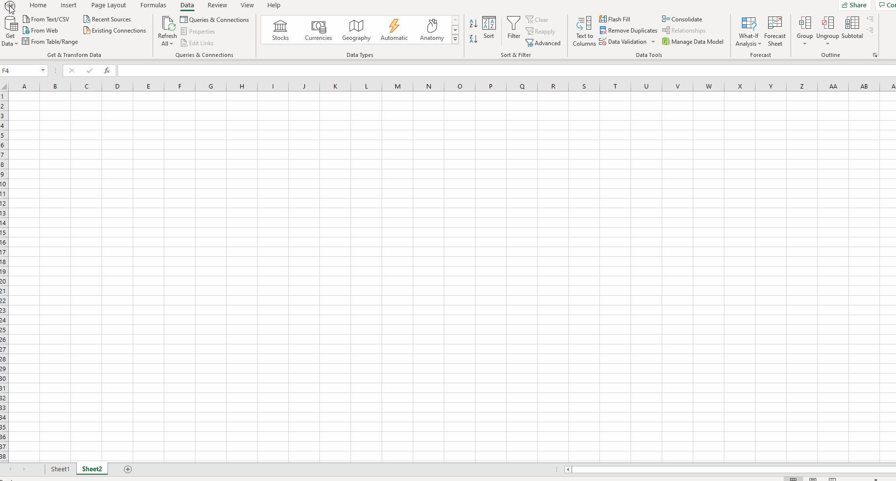Switch to Sheet1 tab

pos(60,469)
